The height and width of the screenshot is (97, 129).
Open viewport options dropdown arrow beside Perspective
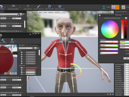28,12
